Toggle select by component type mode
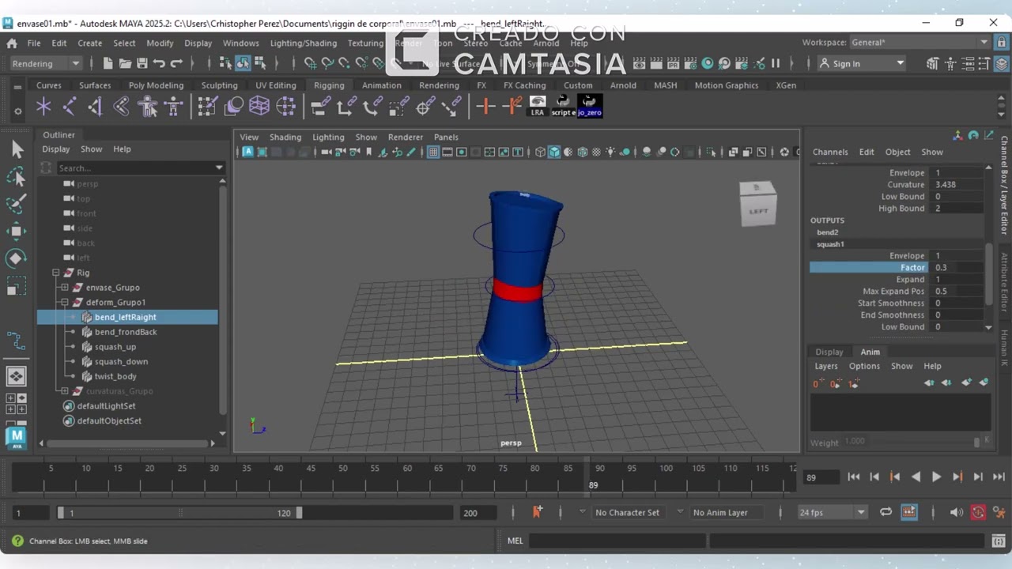The height and width of the screenshot is (569, 1012). pyautogui.click(x=260, y=63)
